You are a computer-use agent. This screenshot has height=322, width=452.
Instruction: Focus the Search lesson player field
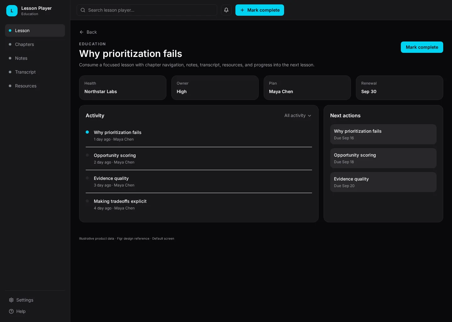(147, 10)
